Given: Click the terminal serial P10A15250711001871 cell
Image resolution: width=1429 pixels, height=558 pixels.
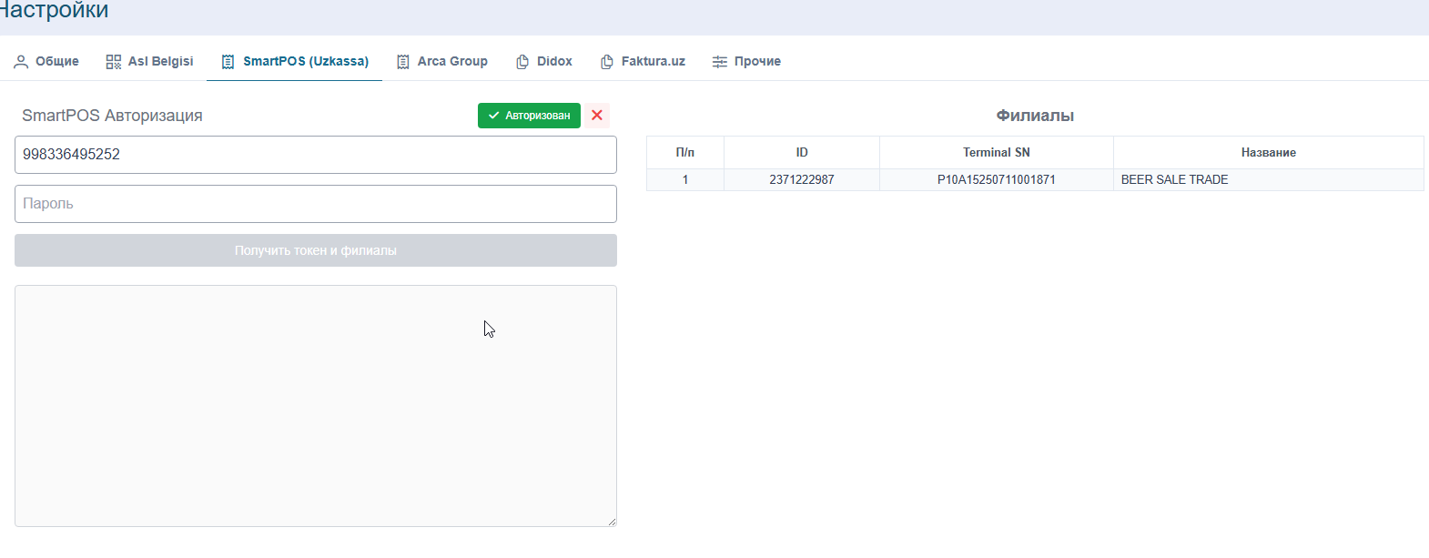Looking at the screenshot, I should click(x=996, y=180).
